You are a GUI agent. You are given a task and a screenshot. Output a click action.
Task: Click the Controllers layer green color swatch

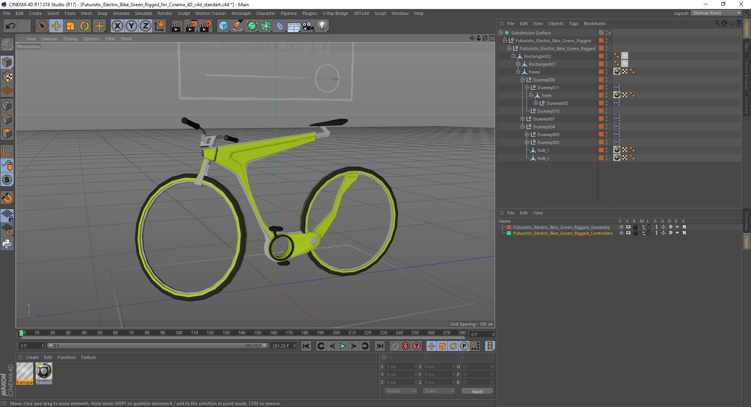pyautogui.click(x=509, y=233)
